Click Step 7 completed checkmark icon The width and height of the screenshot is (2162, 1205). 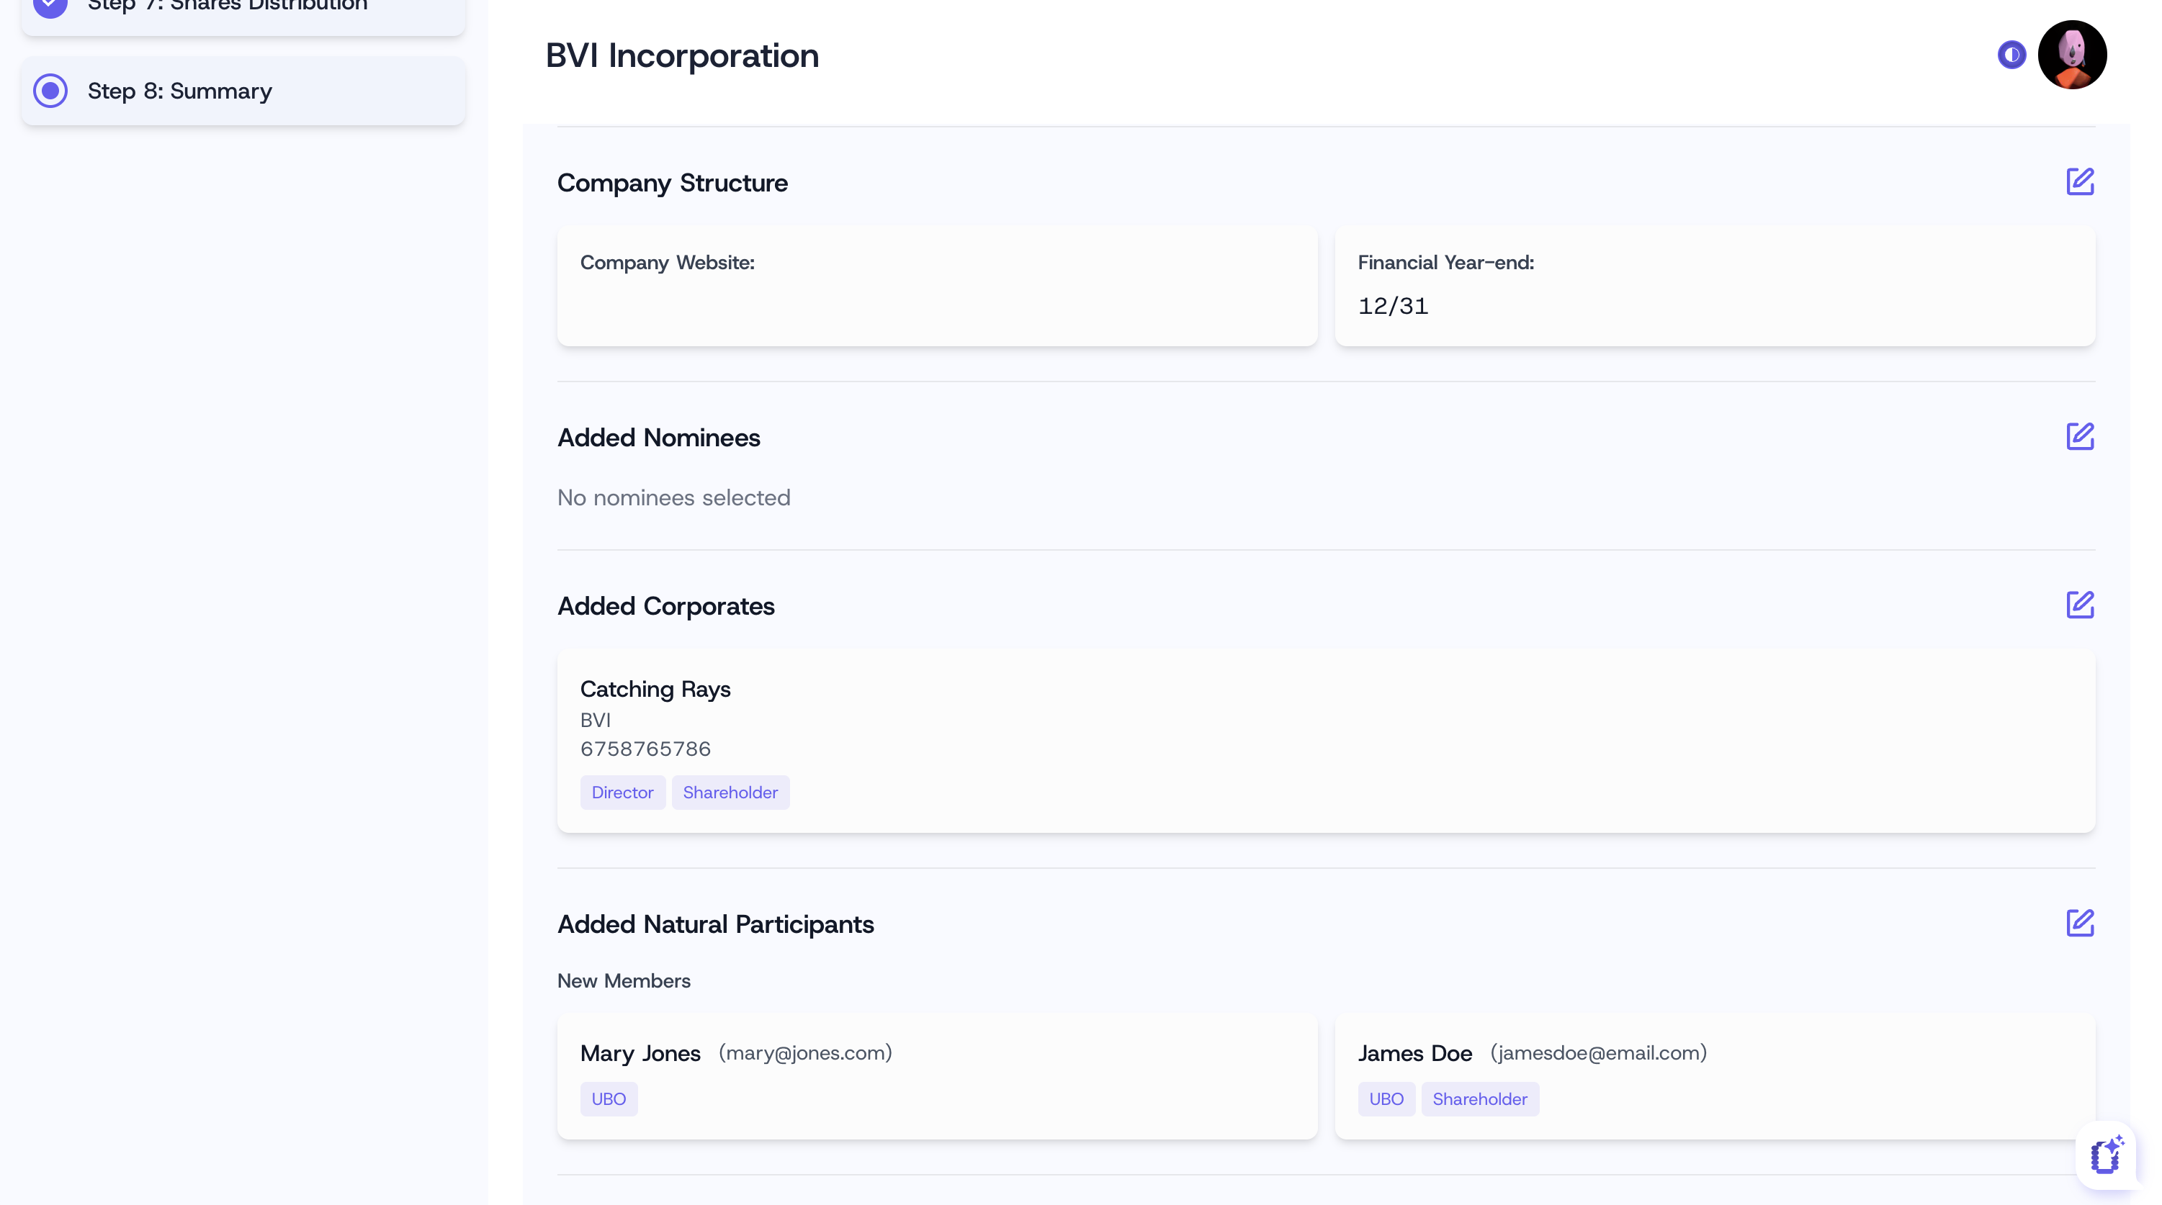[50, 6]
